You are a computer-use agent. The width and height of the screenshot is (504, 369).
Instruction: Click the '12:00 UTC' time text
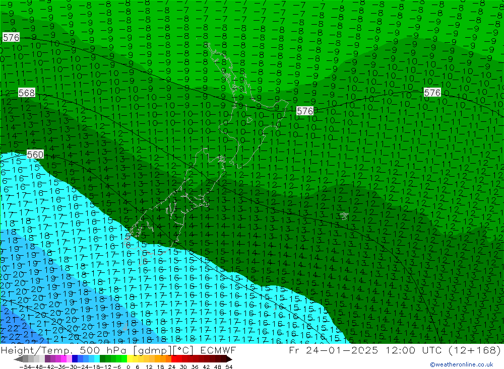[x=413, y=350]
